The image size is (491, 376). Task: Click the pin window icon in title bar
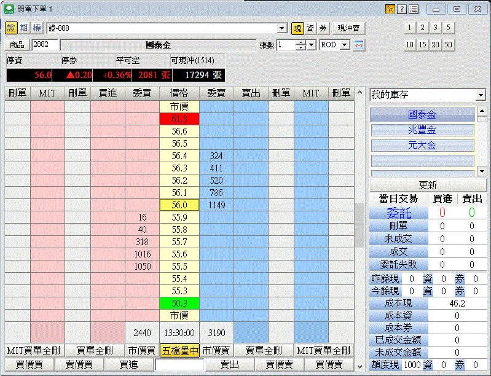(390, 9)
